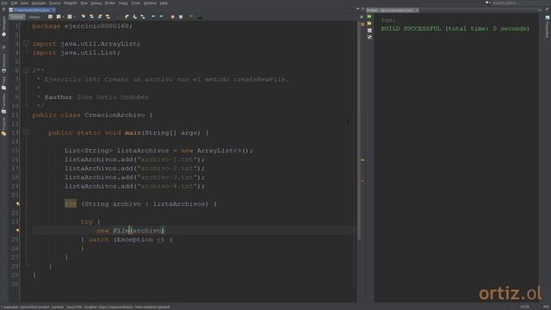Start macro recording with red dot icon
Viewport: 551px width, 310px height.
(x=172, y=16)
